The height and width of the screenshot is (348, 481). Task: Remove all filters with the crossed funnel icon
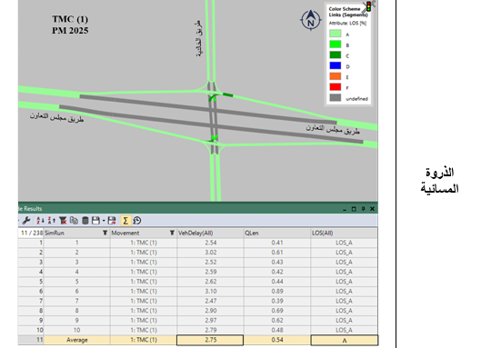click(63, 221)
